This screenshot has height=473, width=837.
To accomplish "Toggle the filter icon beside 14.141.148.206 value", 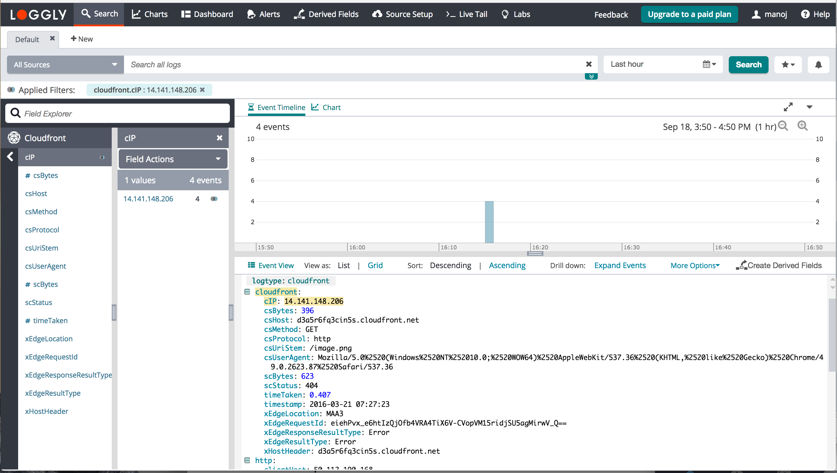I will [x=214, y=199].
